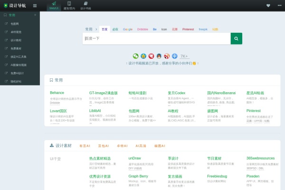The image size is (285, 190).
Task: Open the three-dots more menu
Action: [280, 5]
